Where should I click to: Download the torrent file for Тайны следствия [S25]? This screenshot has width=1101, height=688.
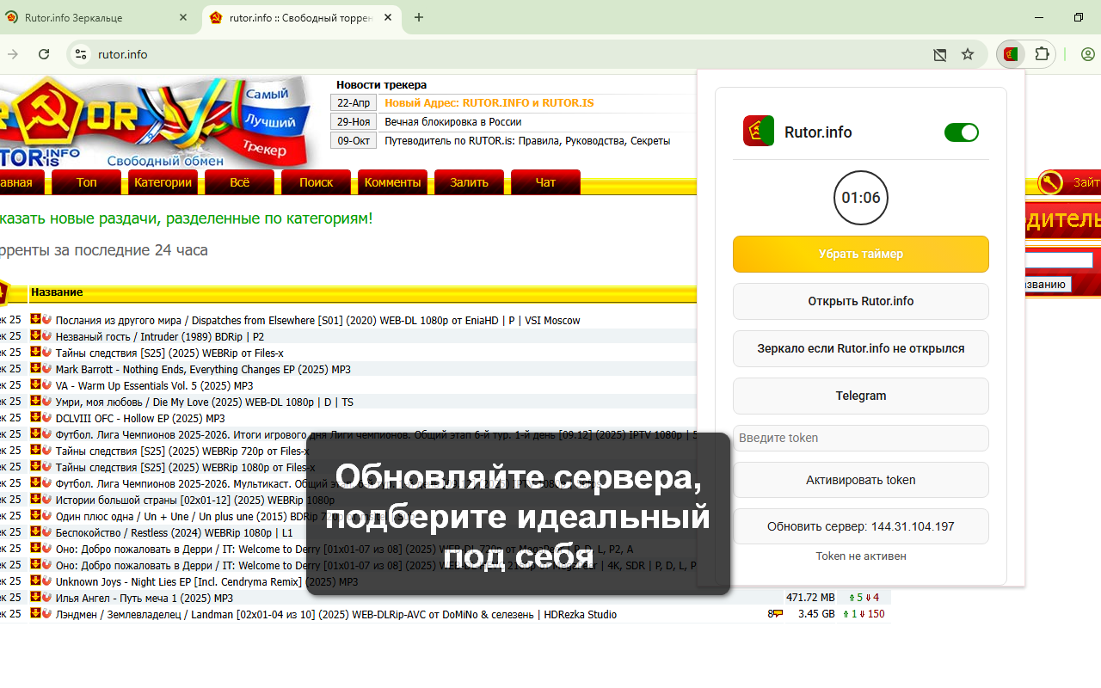tap(34, 353)
